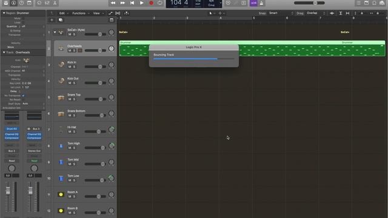The width and height of the screenshot is (388, 218).
Task: Open the Functions menu
Action: coord(81,13)
